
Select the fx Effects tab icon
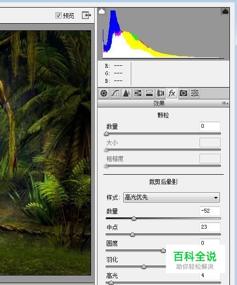tap(172, 93)
